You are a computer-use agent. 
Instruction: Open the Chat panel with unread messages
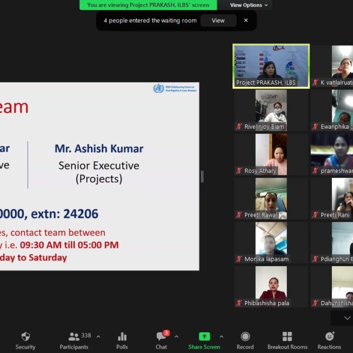click(161, 341)
